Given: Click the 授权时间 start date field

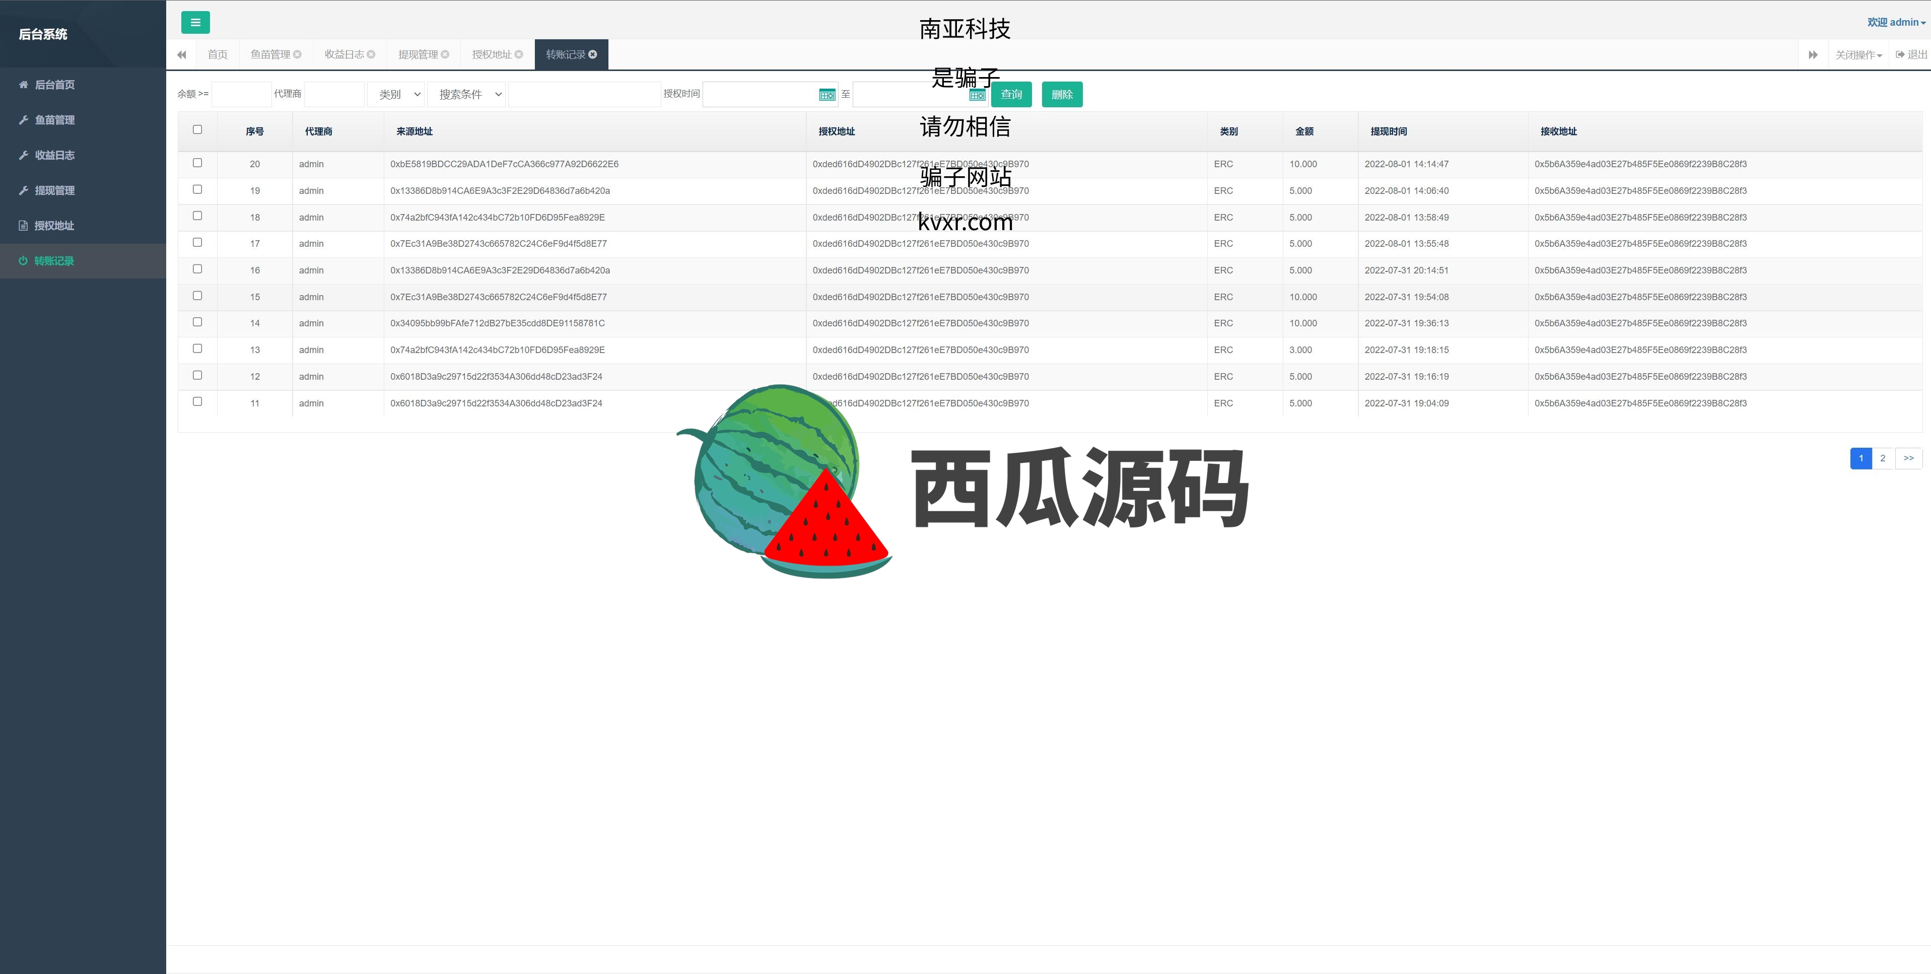Looking at the screenshot, I should [x=770, y=95].
